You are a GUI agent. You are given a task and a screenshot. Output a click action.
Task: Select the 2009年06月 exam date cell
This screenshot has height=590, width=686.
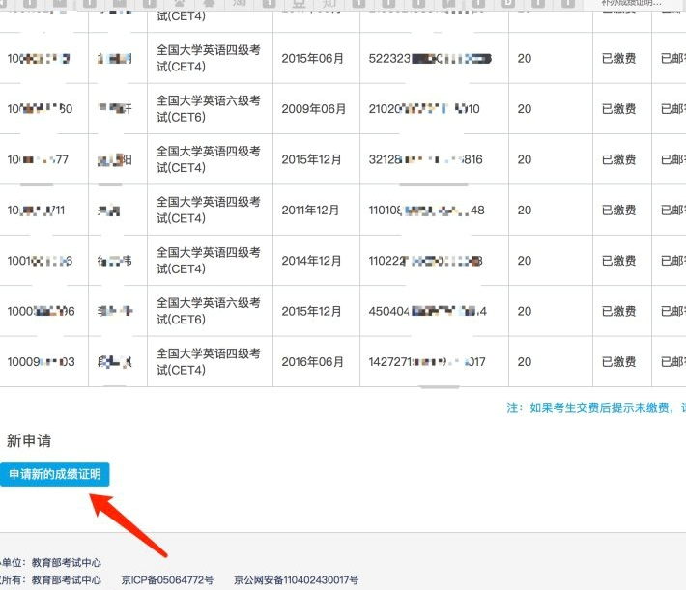(313, 109)
